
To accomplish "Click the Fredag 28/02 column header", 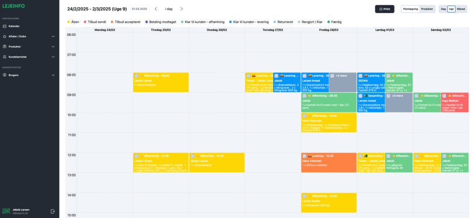I will pyautogui.click(x=328, y=30).
